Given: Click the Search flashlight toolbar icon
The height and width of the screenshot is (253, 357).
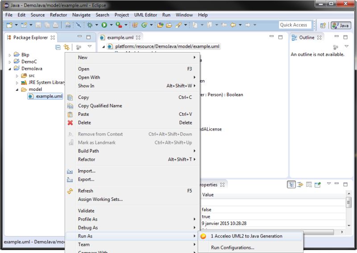Looking at the screenshot, I should [178, 25].
